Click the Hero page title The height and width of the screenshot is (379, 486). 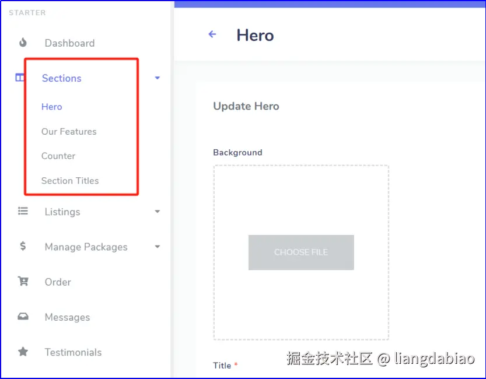[255, 36]
